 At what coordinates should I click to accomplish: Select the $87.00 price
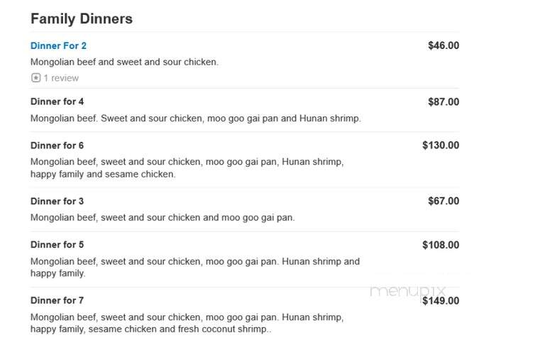pos(443,102)
